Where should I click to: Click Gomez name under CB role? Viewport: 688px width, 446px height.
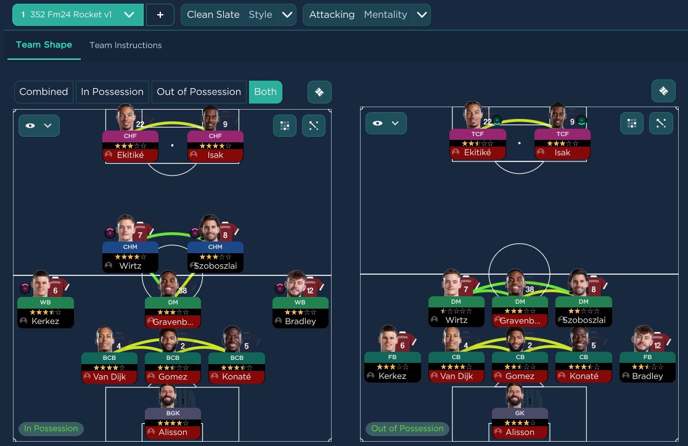(x=520, y=376)
